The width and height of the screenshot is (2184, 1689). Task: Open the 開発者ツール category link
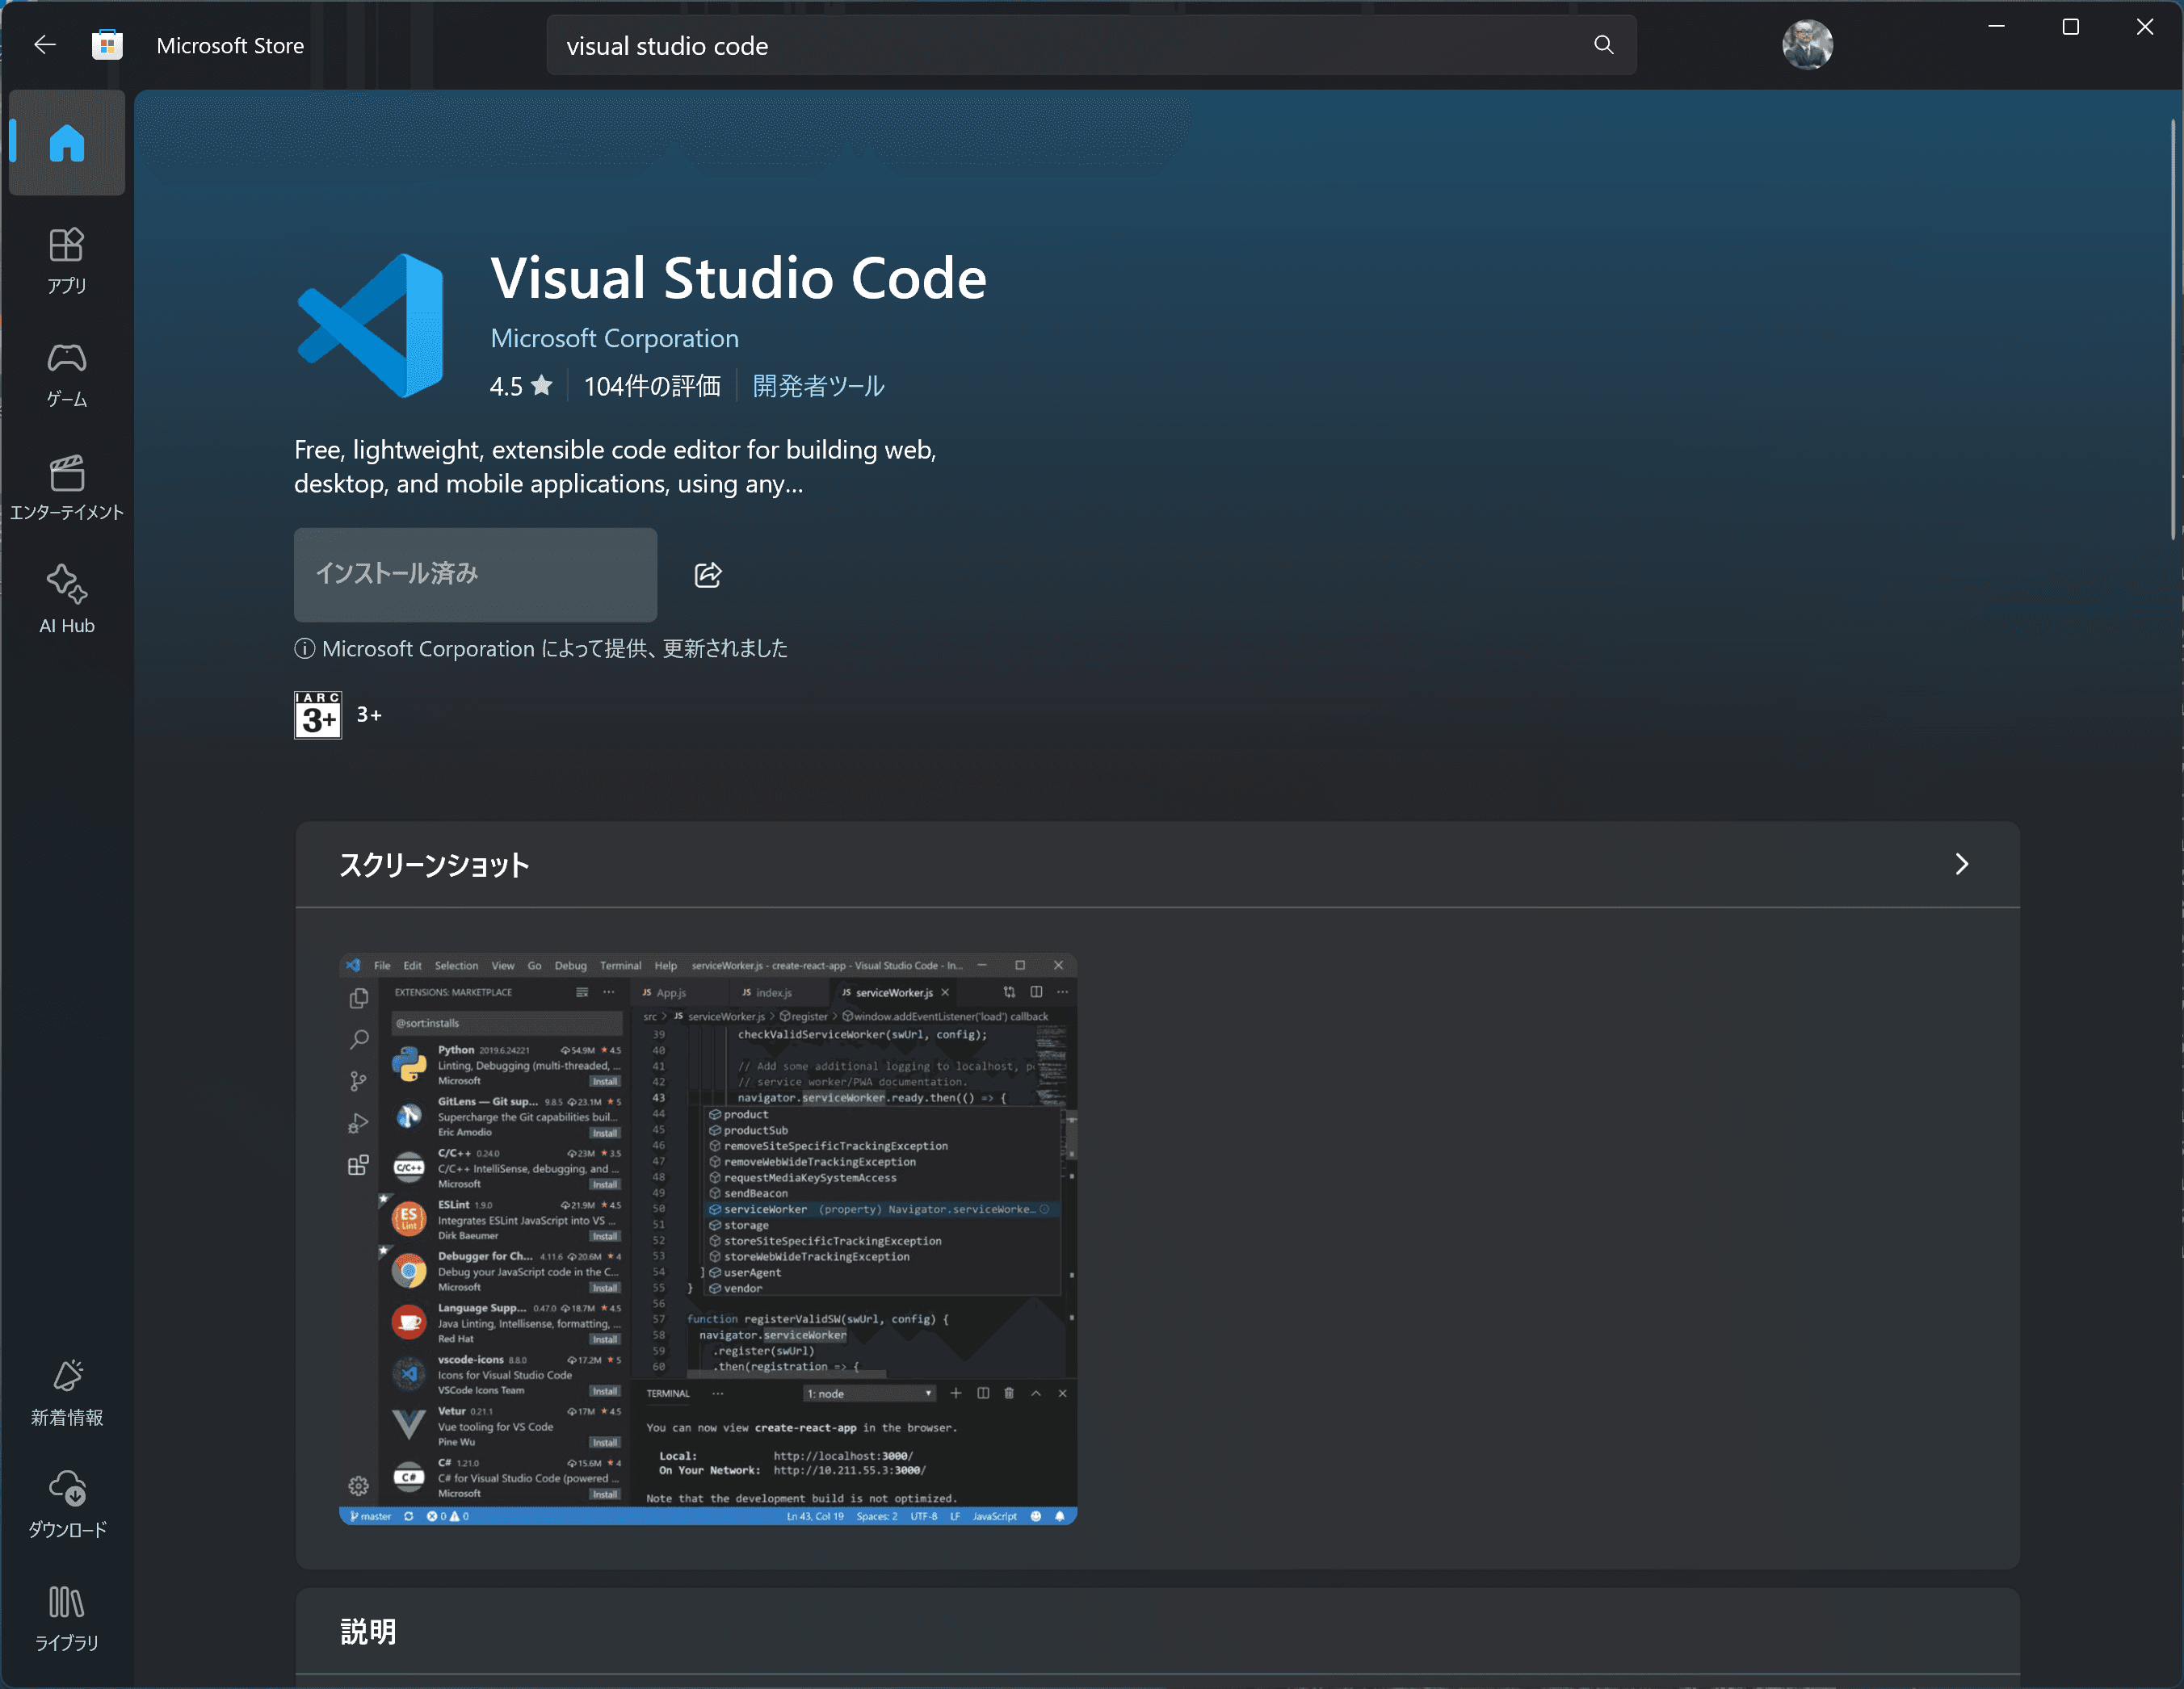pyautogui.click(x=818, y=386)
